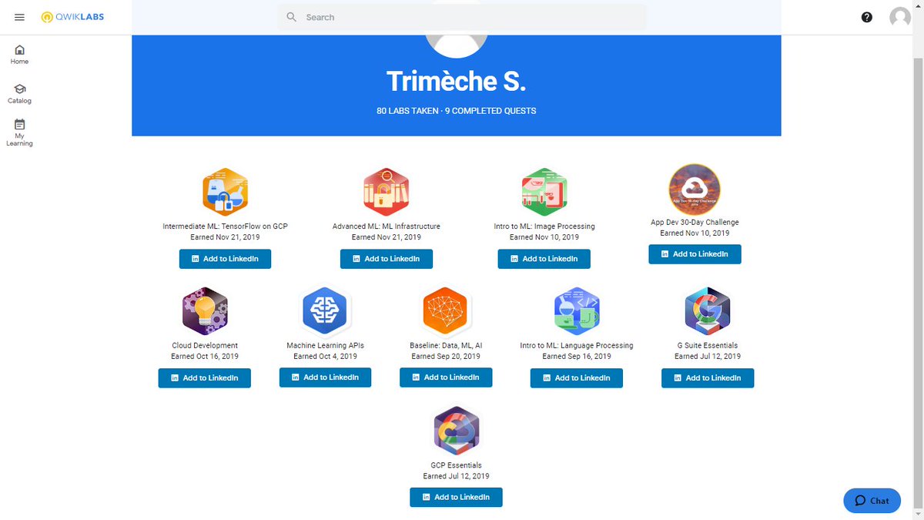Add Intermediate ML TensorFlow badge to LinkedIn
Screen dimensions: 924x520
coord(225,259)
